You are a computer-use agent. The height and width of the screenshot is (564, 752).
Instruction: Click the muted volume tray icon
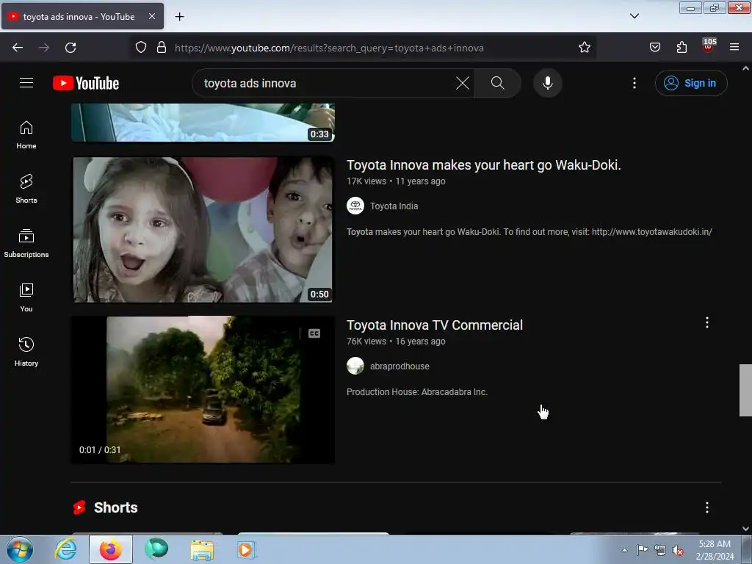(x=677, y=551)
